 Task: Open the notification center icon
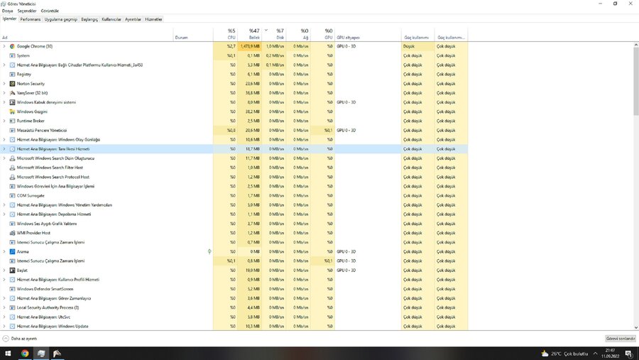[x=629, y=354]
